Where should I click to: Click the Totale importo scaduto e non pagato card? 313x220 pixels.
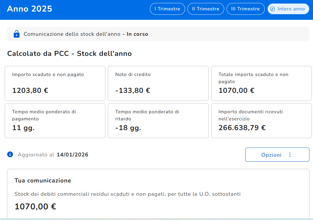261,83
